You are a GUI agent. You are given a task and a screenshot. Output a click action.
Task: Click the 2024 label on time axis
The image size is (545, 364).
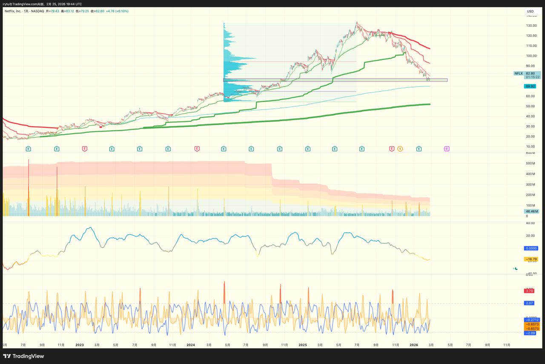click(190, 345)
